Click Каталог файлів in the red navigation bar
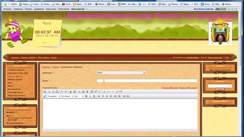 (x=28, y=57)
